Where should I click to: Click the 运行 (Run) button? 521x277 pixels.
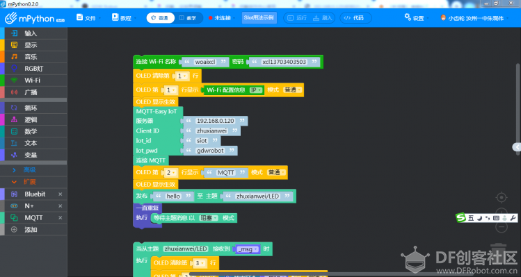pos(297,18)
